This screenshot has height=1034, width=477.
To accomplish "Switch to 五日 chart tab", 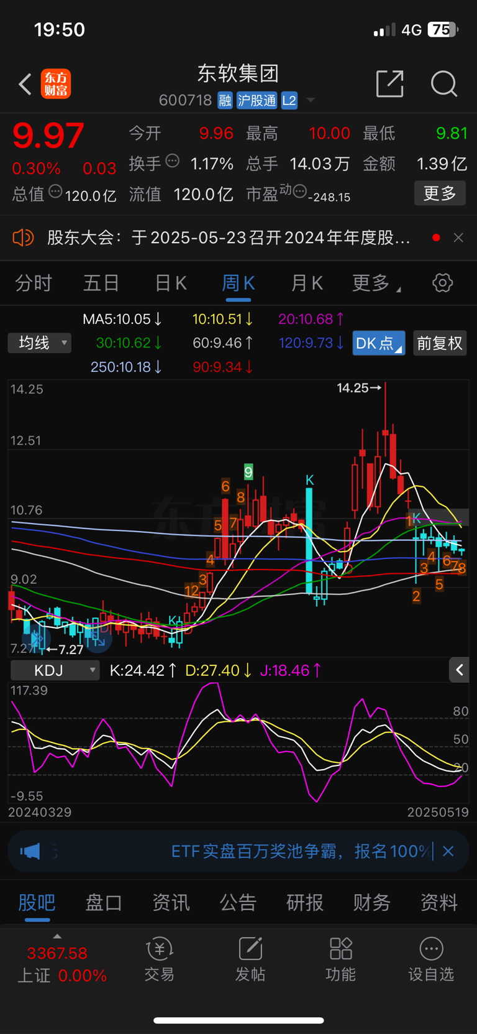I will (101, 284).
